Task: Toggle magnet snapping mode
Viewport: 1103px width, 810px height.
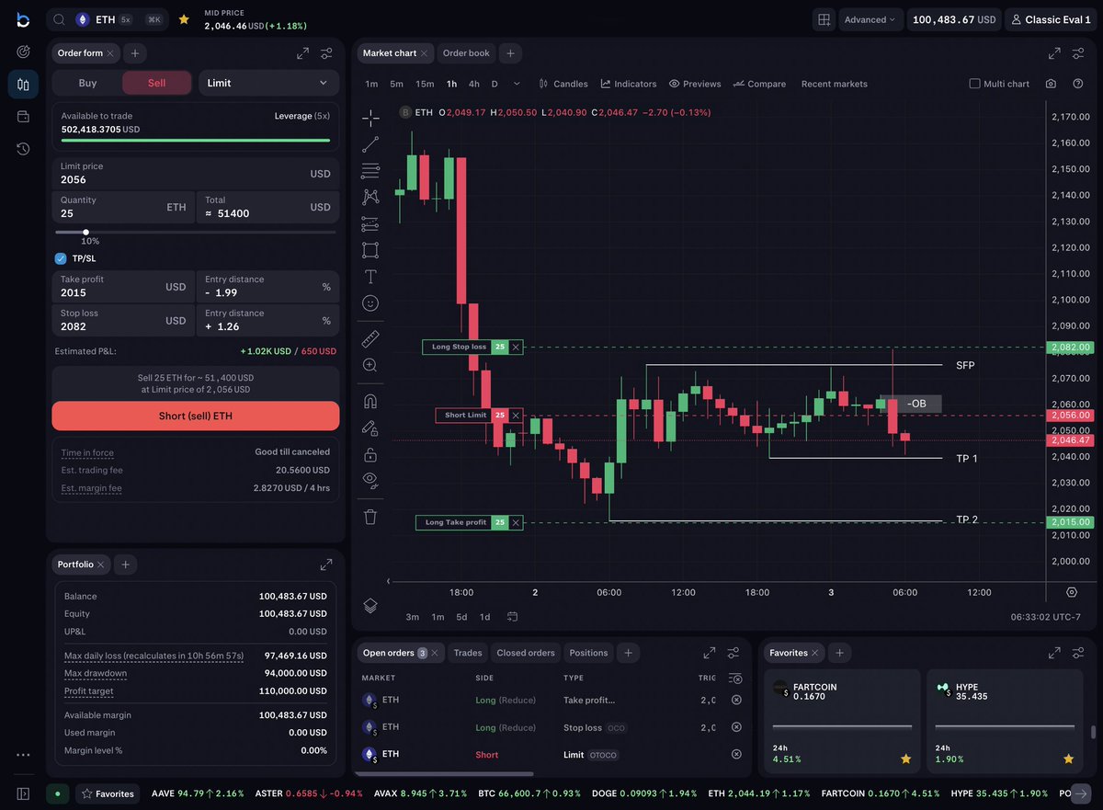Action: [370, 401]
